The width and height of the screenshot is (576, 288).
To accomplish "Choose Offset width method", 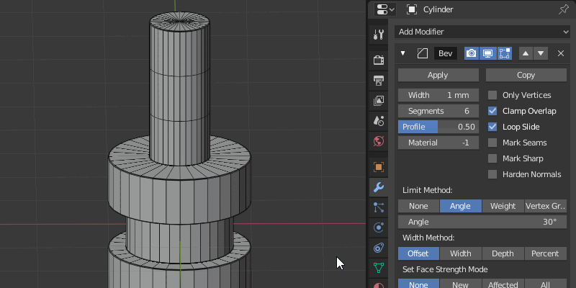I will coord(418,253).
